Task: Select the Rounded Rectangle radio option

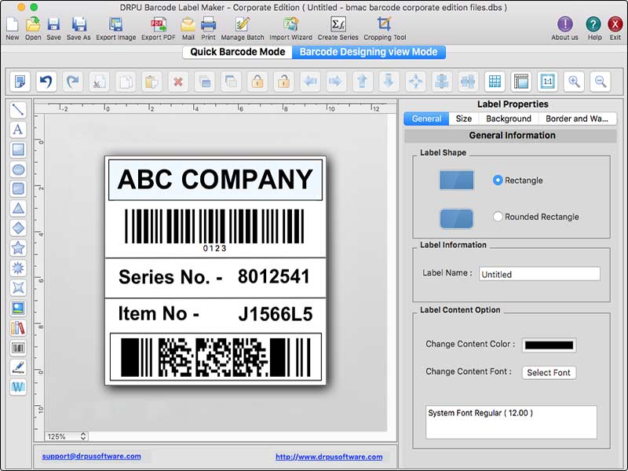Action: point(498,217)
